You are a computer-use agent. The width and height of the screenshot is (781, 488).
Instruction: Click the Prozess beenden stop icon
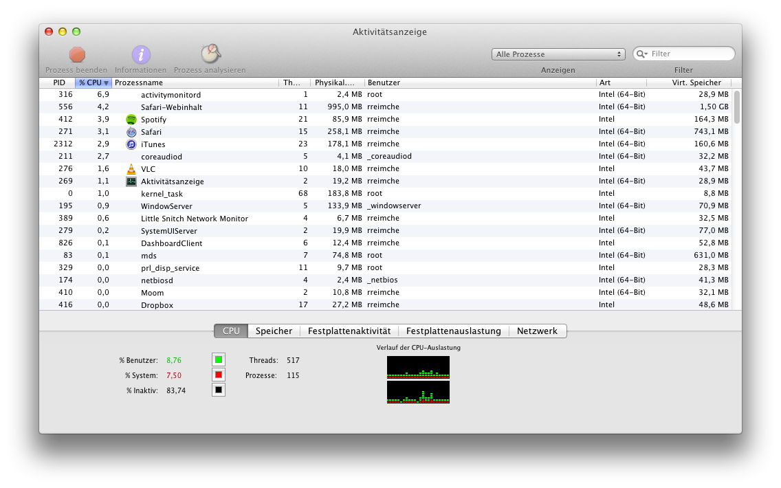(x=77, y=54)
